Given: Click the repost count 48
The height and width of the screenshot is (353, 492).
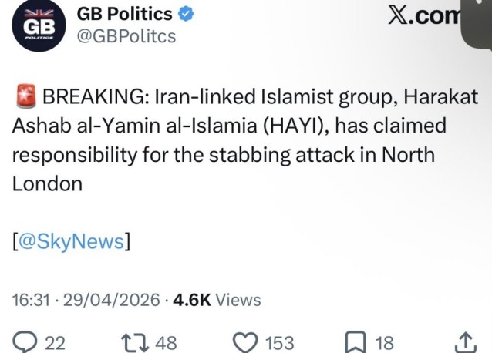Looking at the screenshot, I should pos(167,342).
